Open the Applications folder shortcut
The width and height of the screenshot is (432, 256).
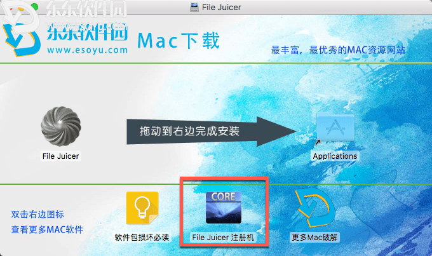point(335,128)
